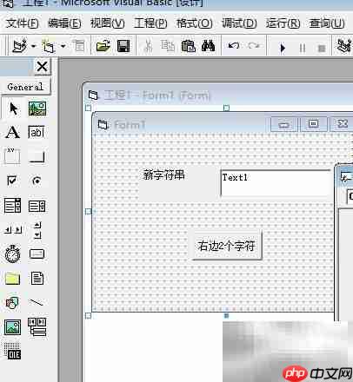Image resolution: width=353 pixels, height=382 pixels.
Task: Click the Cut scissors icon
Action: pyautogui.click(x=148, y=46)
